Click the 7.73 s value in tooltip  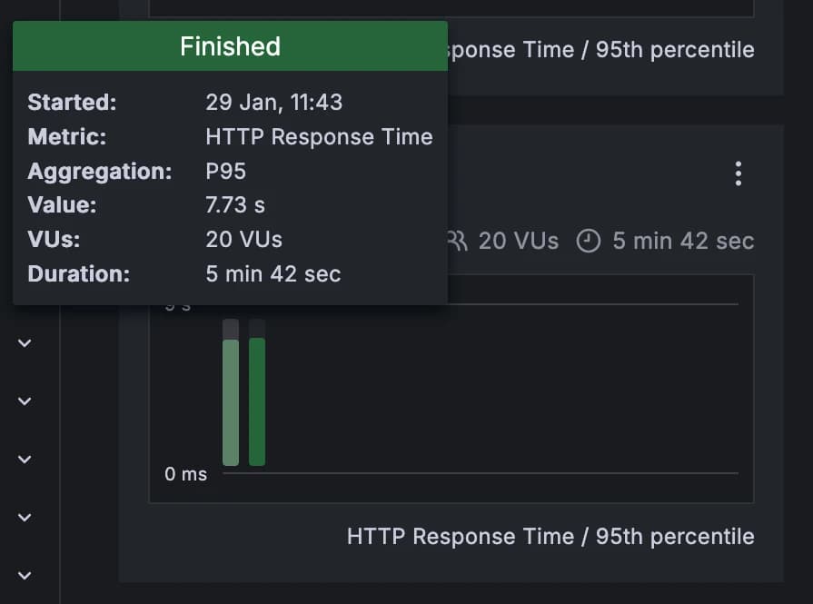235,205
